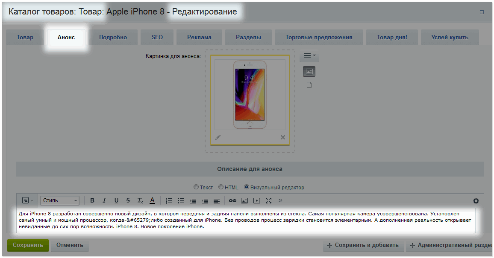Insert a bulleted list

coord(181,200)
